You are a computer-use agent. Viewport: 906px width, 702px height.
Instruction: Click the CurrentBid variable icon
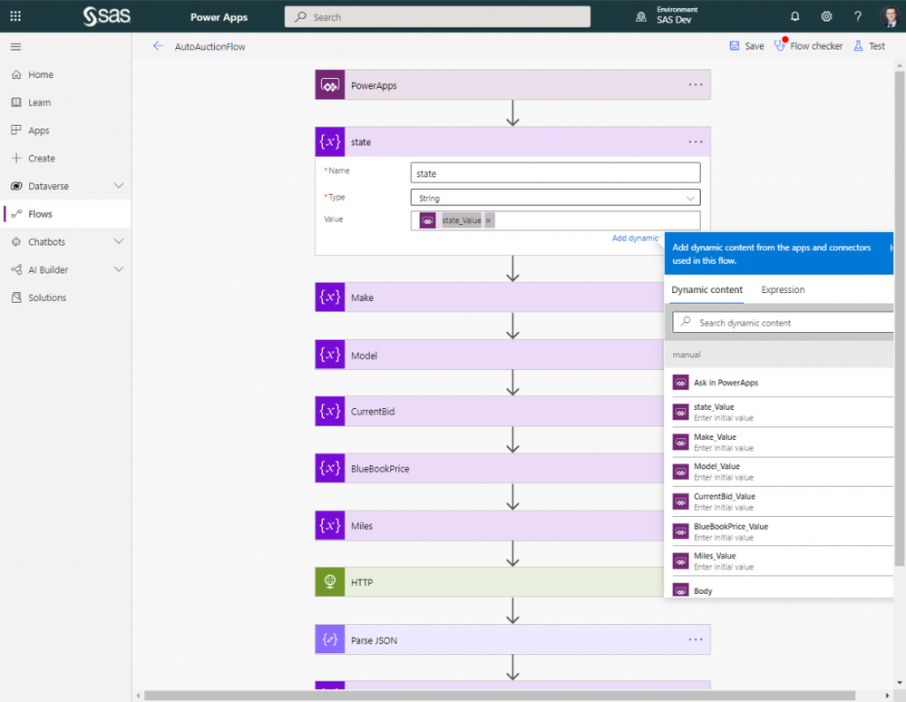(x=330, y=412)
